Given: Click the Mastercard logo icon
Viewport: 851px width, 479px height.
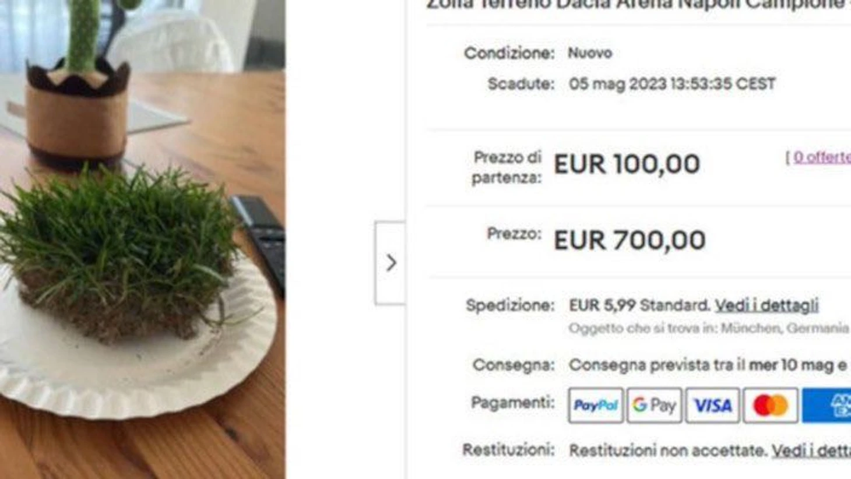Looking at the screenshot, I should coord(771,405).
